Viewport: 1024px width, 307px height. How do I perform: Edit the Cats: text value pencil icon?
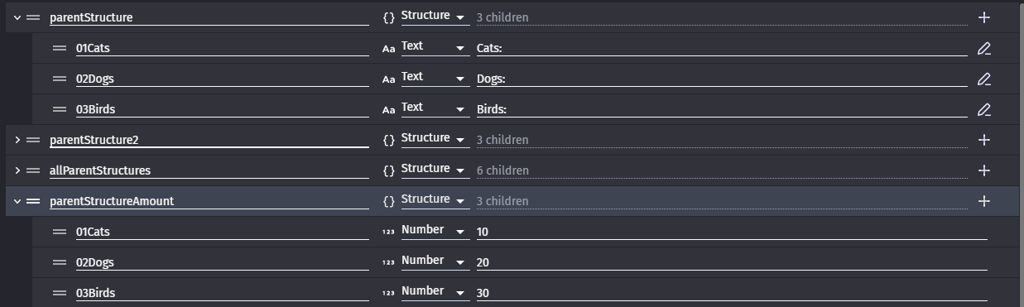coord(983,49)
